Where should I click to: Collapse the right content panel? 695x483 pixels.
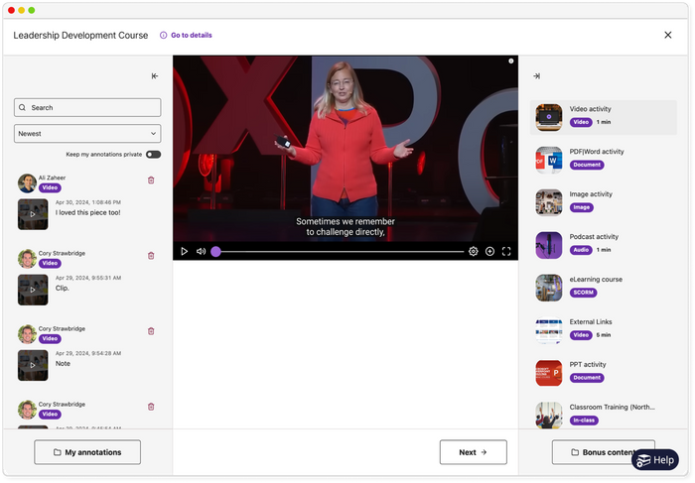coord(537,76)
